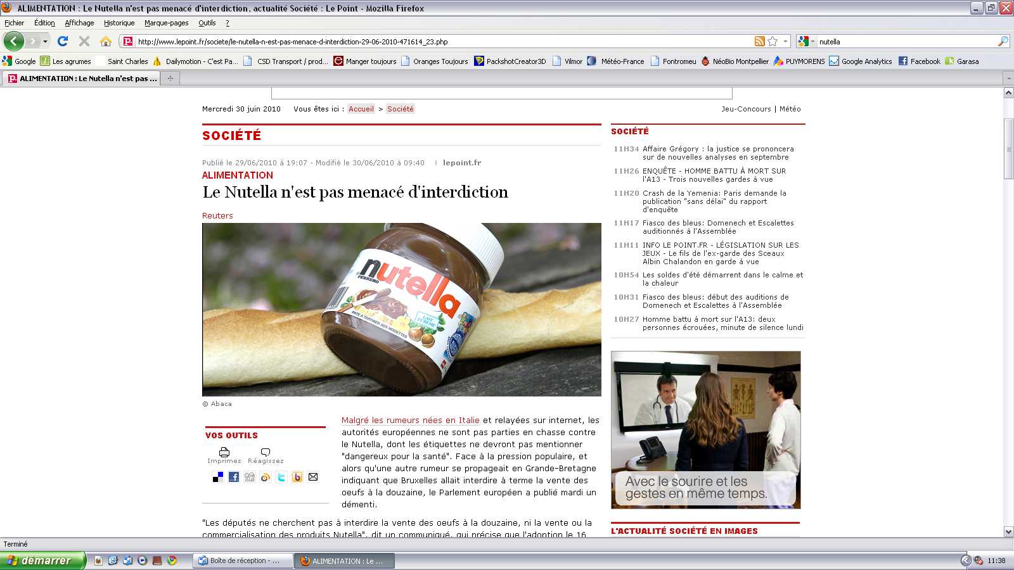Open the NéoBio Montpellier bookmark
Viewport: 1014px width, 570px height.
(x=735, y=61)
